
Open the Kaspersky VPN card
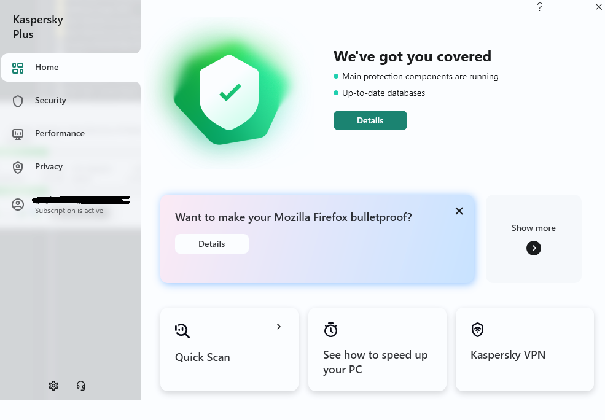tap(525, 355)
